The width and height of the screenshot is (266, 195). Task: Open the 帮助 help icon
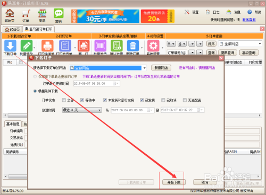pyautogui.click(x=254, y=12)
